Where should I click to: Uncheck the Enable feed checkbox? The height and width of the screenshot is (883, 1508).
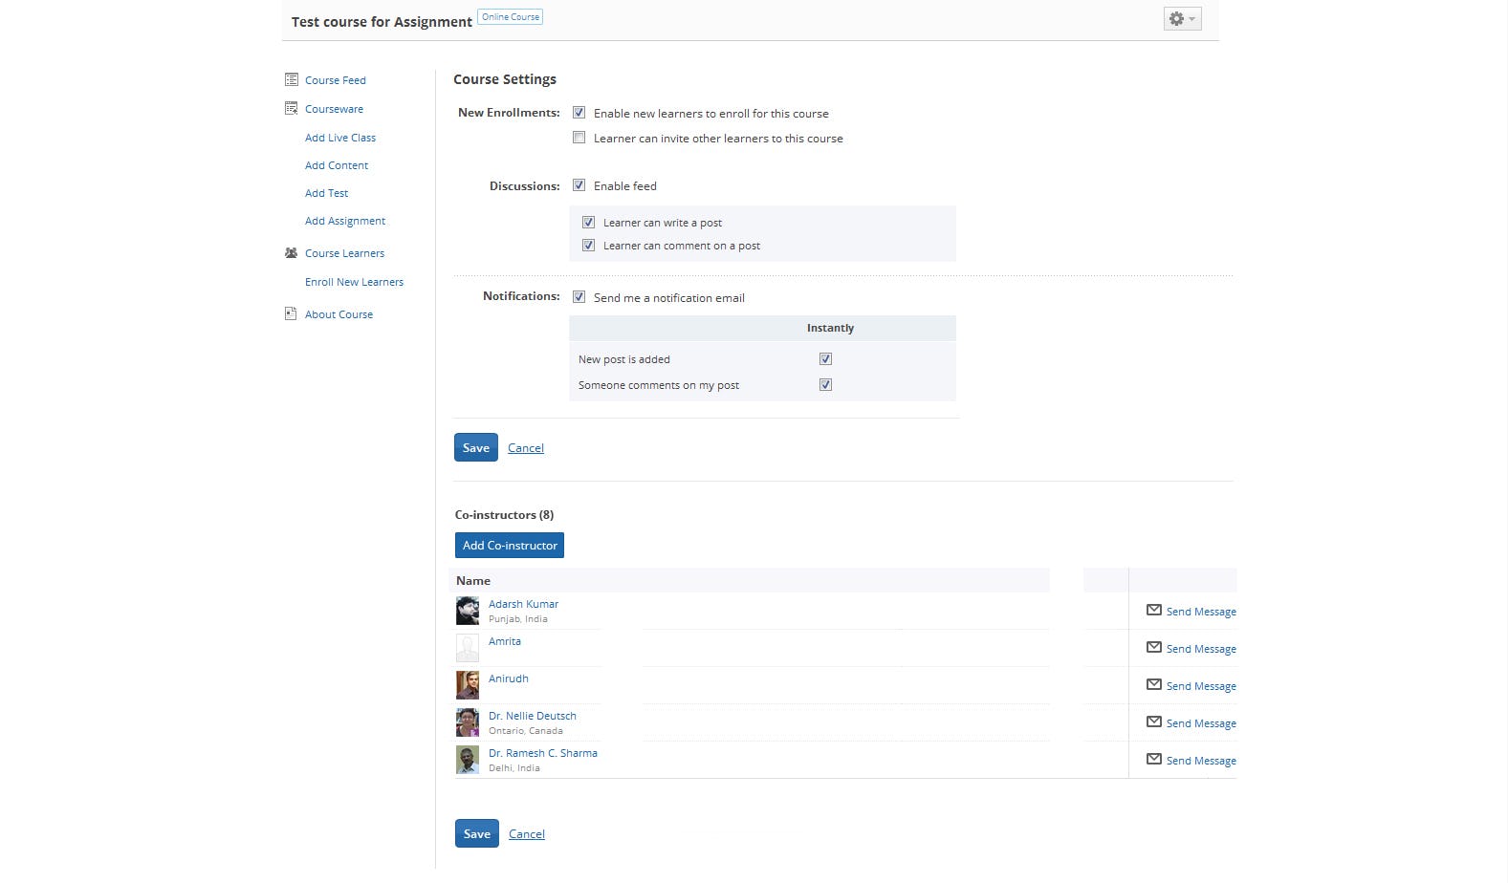[579, 185]
